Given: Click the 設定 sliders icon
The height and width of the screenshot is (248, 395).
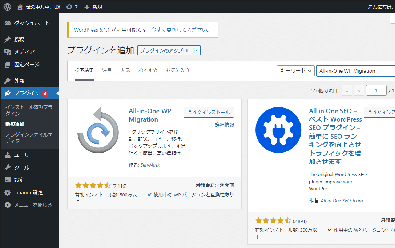Looking at the screenshot, I should coord(8,180).
